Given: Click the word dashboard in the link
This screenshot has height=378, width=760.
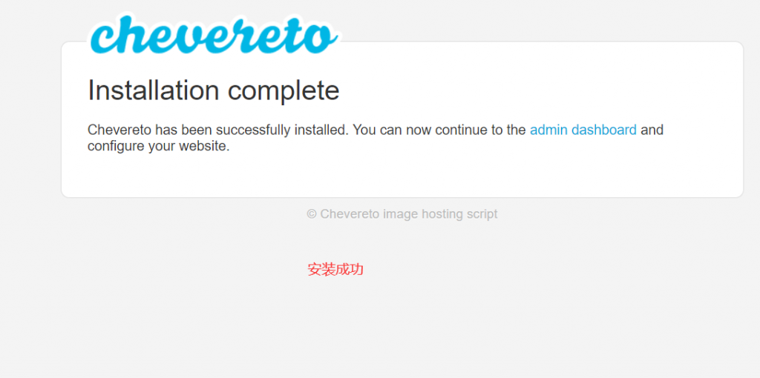Looking at the screenshot, I should pos(604,130).
